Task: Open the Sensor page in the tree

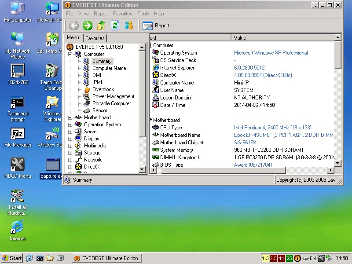Action: point(100,110)
